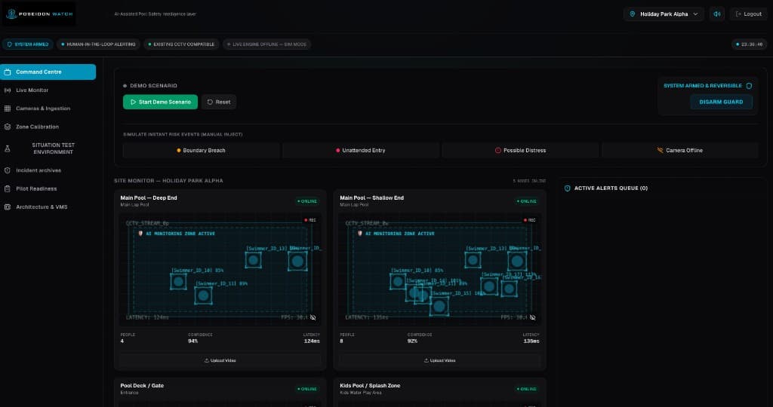Click the Kids Pool Online status badge
Screen dimensions: 773x407
(x=527, y=389)
